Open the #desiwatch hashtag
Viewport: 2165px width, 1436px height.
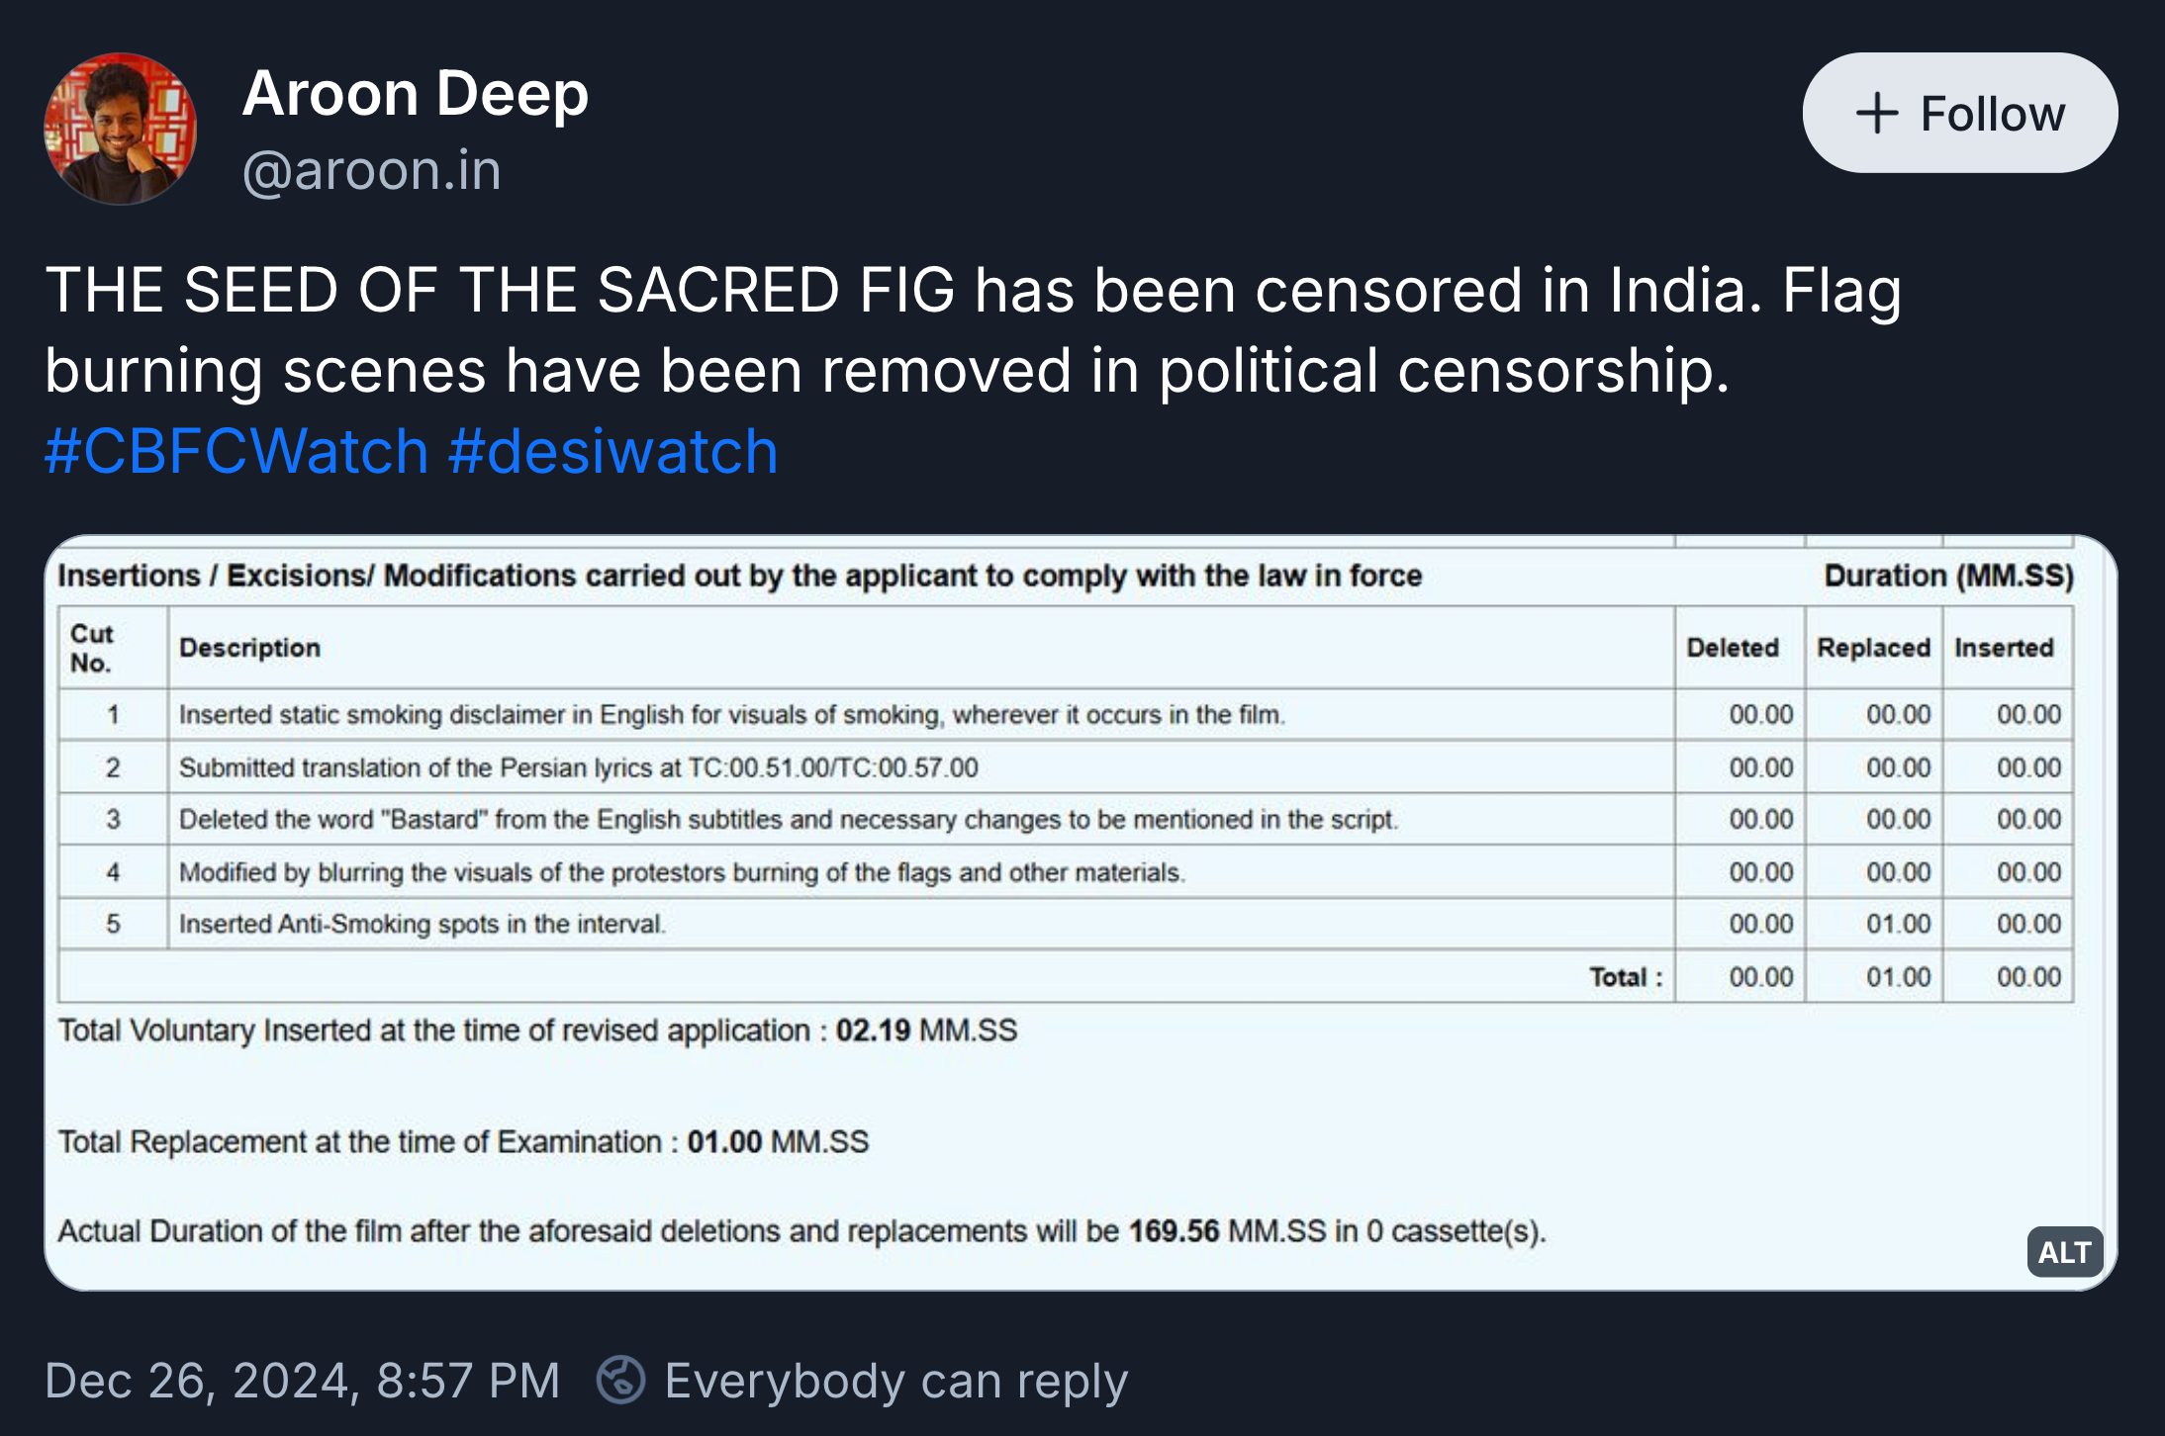click(x=612, y=451)
